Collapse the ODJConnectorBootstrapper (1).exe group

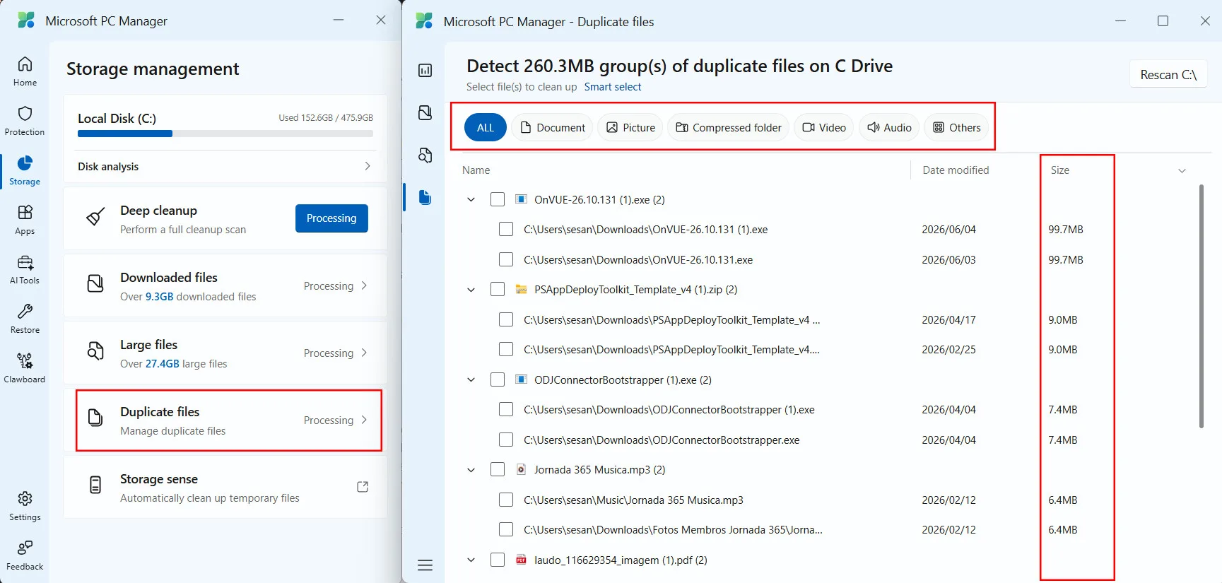471,379
